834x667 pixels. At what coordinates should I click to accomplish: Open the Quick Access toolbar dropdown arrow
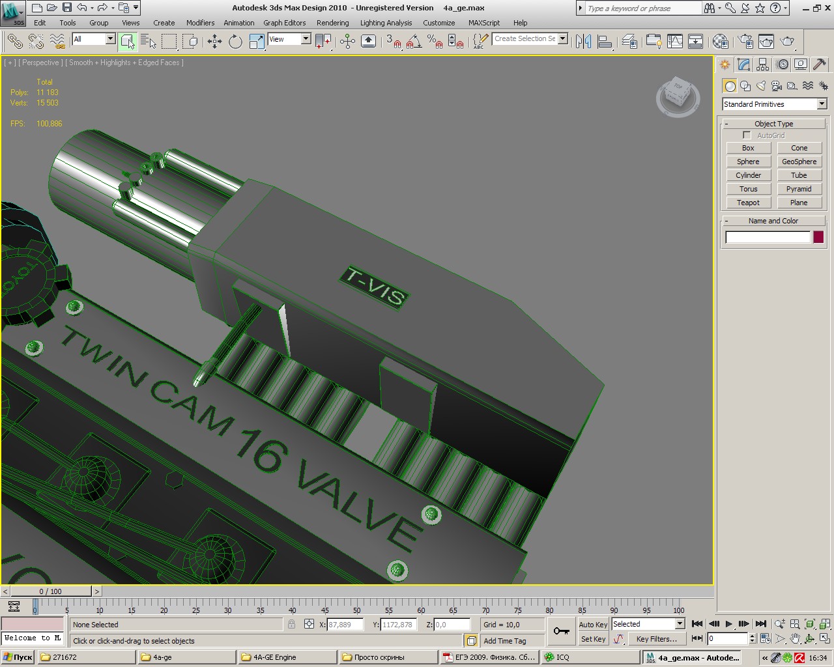tap(136, 8)
